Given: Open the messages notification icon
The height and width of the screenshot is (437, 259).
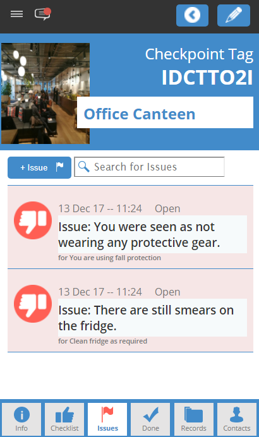Looking at the screenshot, I should (43, 14).
